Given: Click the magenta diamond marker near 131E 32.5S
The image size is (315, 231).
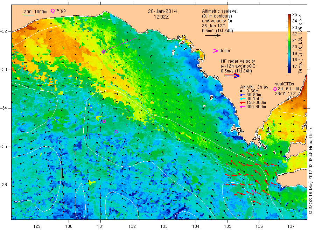Looking at the screenshot, I should 104,51.
